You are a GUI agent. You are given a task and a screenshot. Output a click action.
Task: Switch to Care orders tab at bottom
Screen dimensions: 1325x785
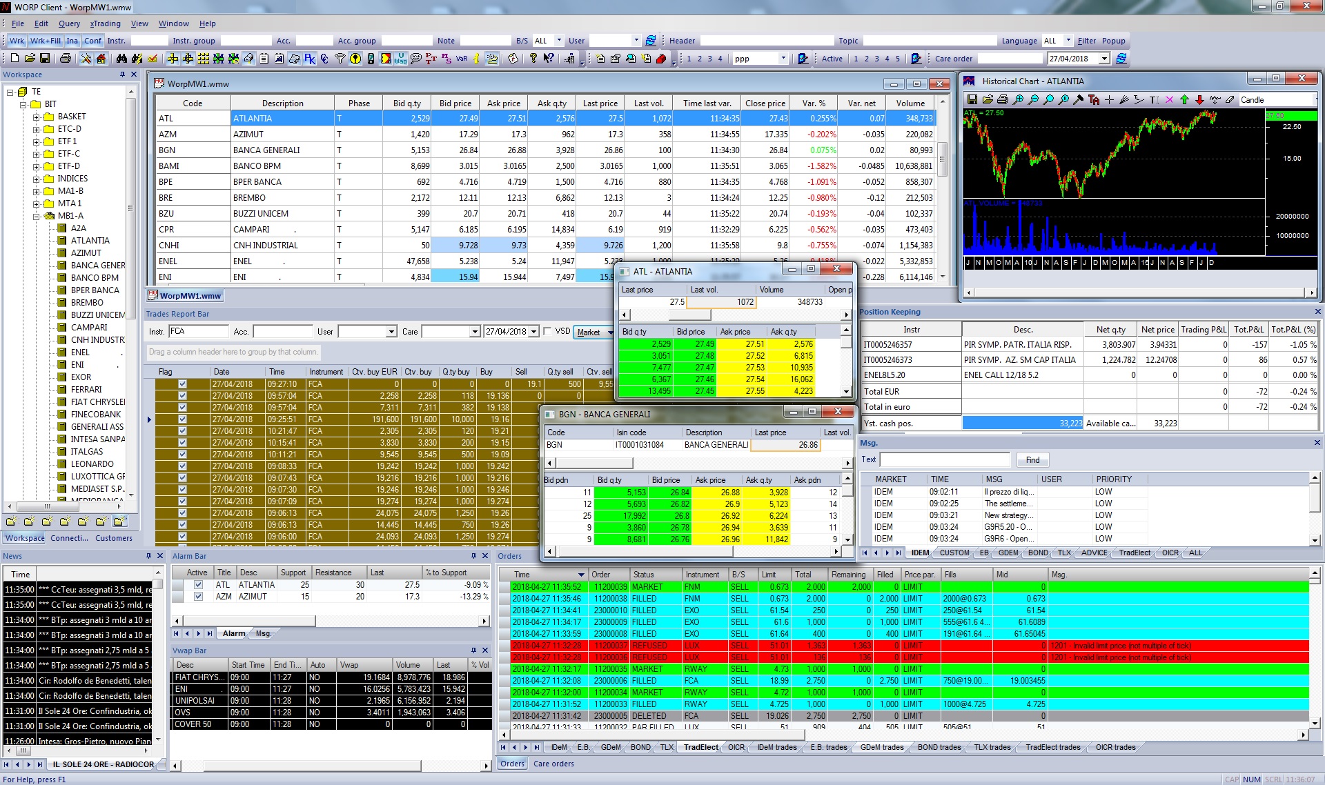[553, 764]
